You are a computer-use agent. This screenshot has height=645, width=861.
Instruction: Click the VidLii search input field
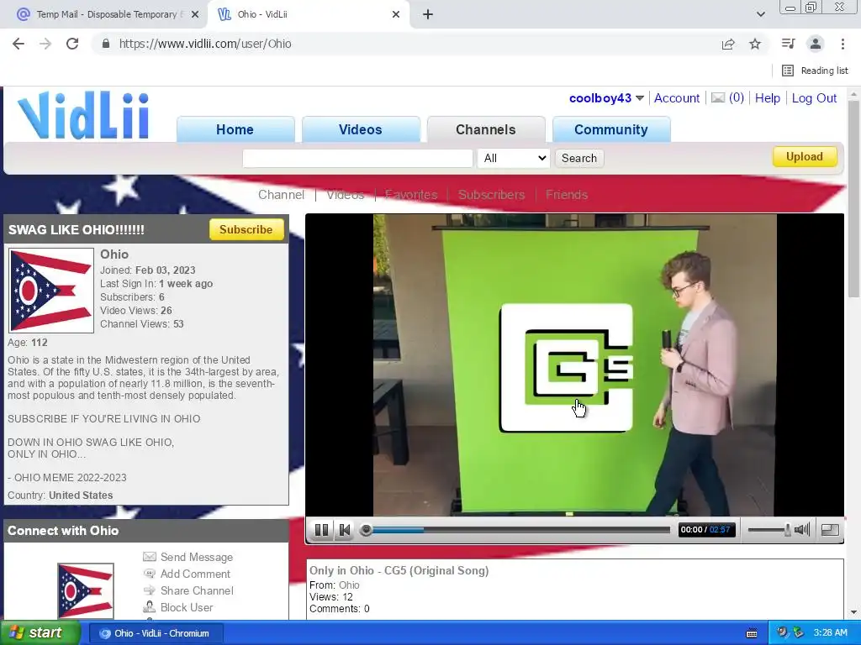357,158
